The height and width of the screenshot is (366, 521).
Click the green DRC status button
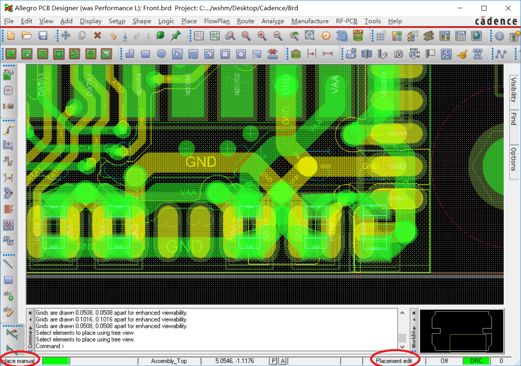[476, 361]
